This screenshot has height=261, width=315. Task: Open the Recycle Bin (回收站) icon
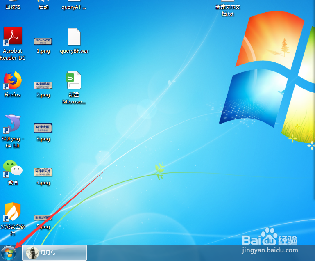pos(13,5)
